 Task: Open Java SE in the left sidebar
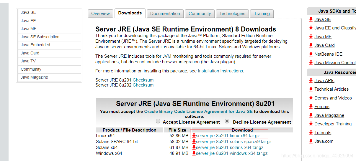(50, 13)
